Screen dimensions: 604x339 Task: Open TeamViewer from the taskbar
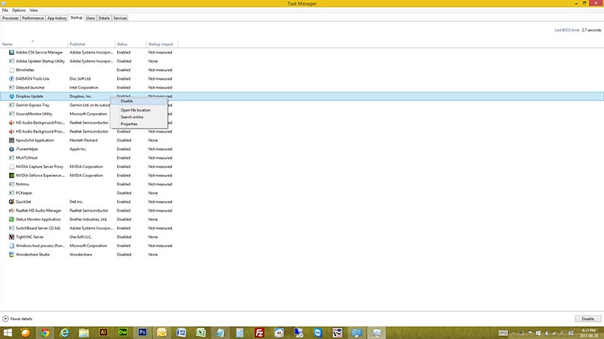[318, 332]
